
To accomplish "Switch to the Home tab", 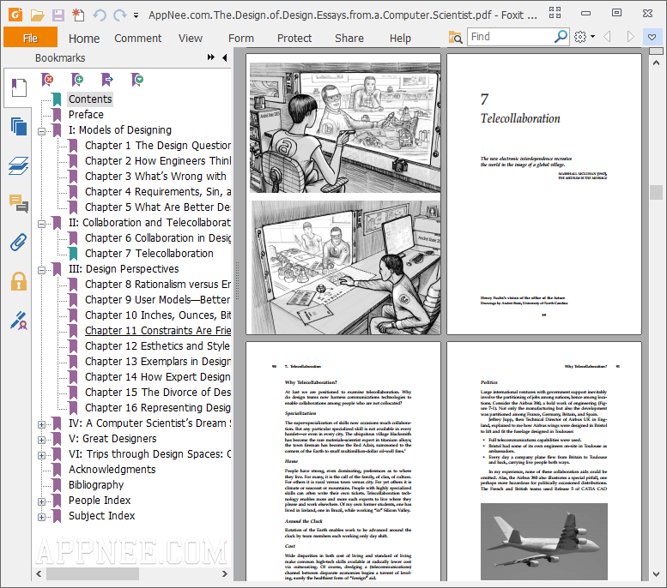I will [84, 39].
